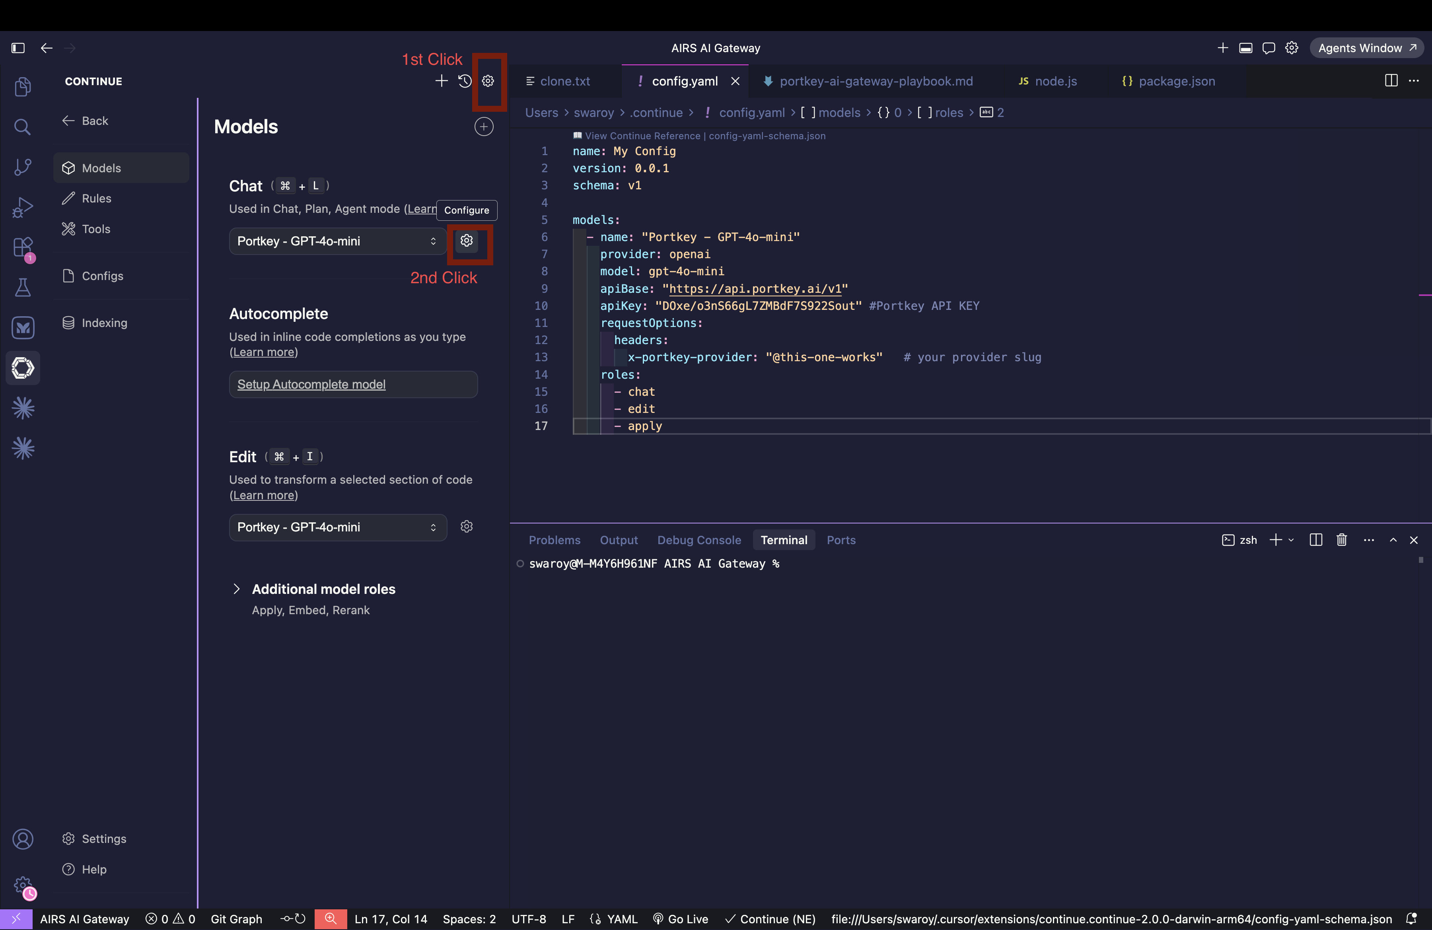Click Go Live in status bar
This screenshot has height=930, width=1432.
(x=681, y=918)
